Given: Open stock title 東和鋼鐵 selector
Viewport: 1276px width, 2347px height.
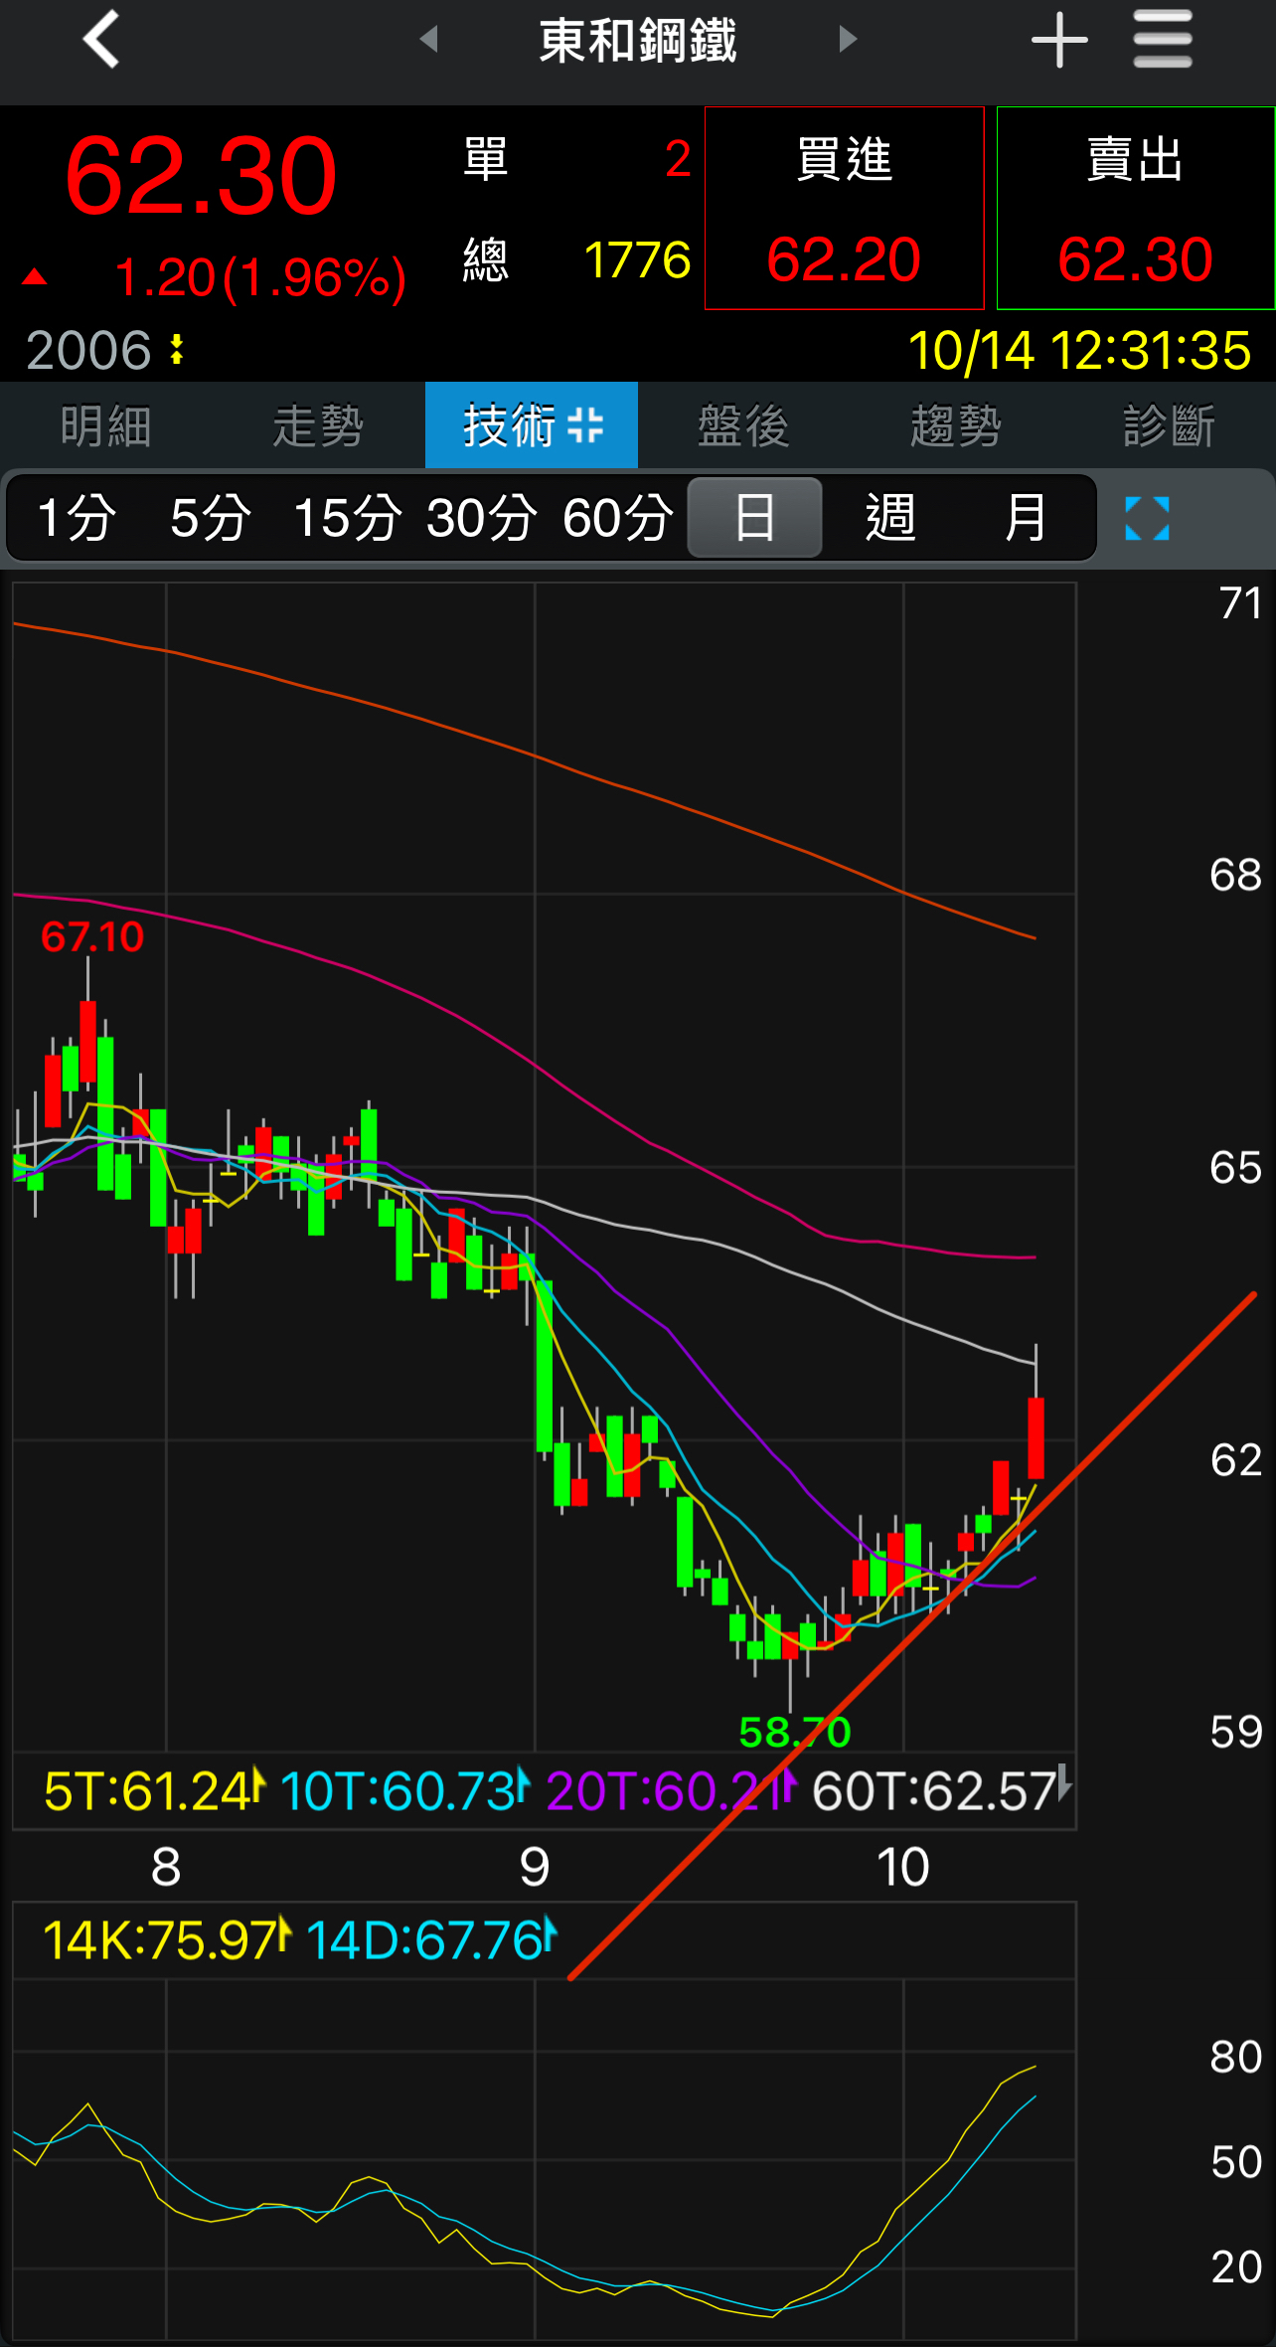Looking at the screenshot, I should 637,40.
